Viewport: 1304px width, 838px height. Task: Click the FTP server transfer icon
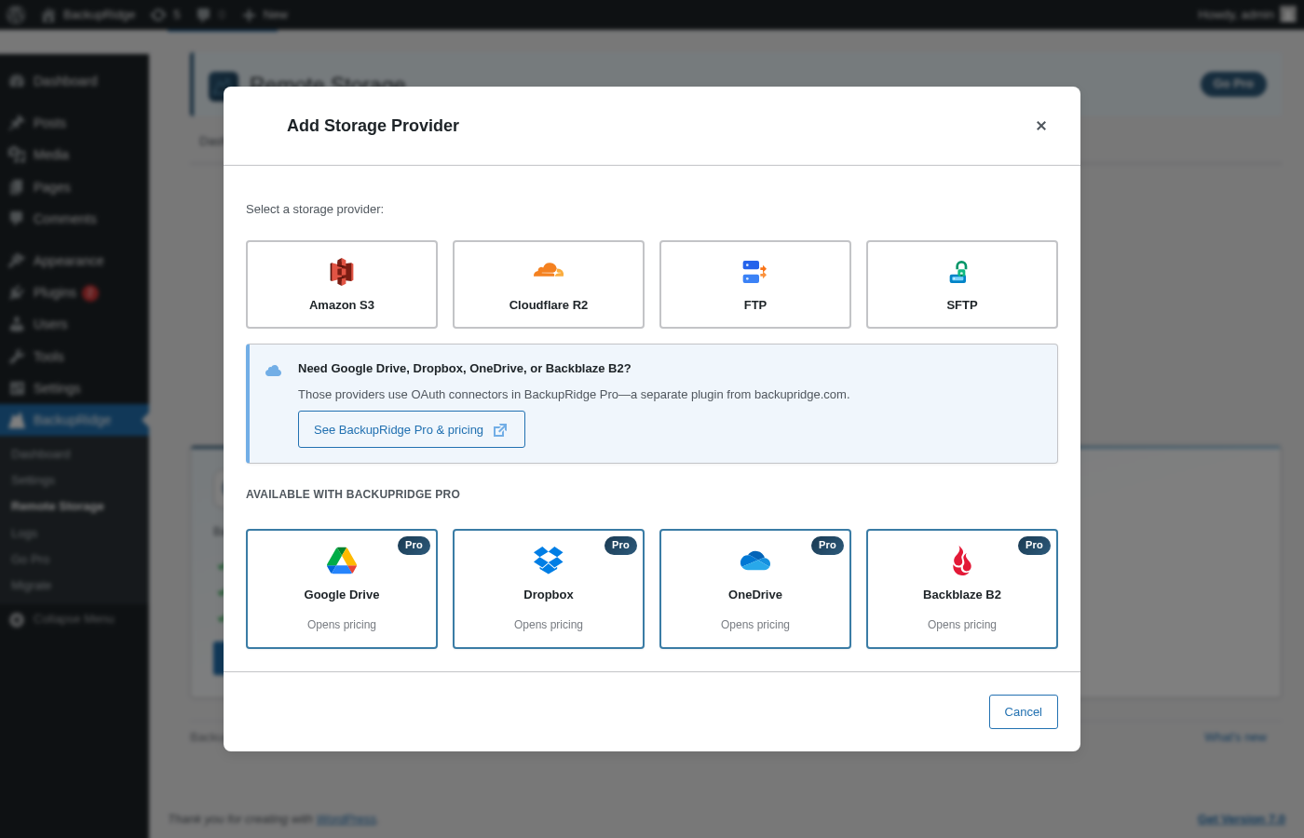(x=754, y=272)
